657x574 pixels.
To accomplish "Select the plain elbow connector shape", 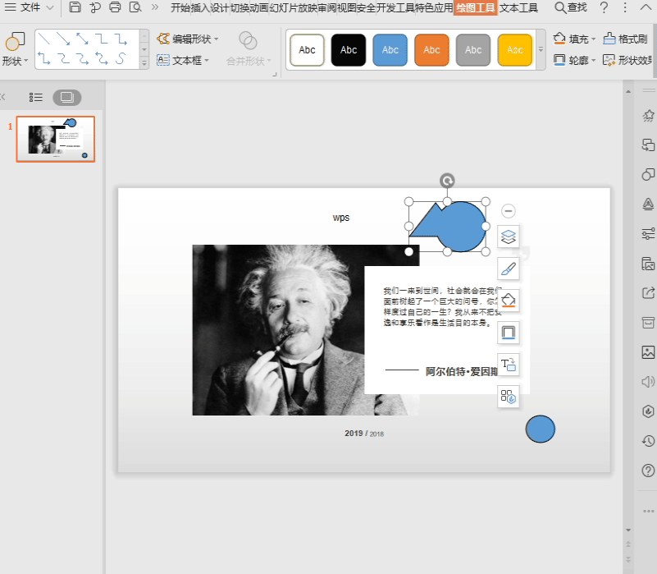I will tap(102, 39).
